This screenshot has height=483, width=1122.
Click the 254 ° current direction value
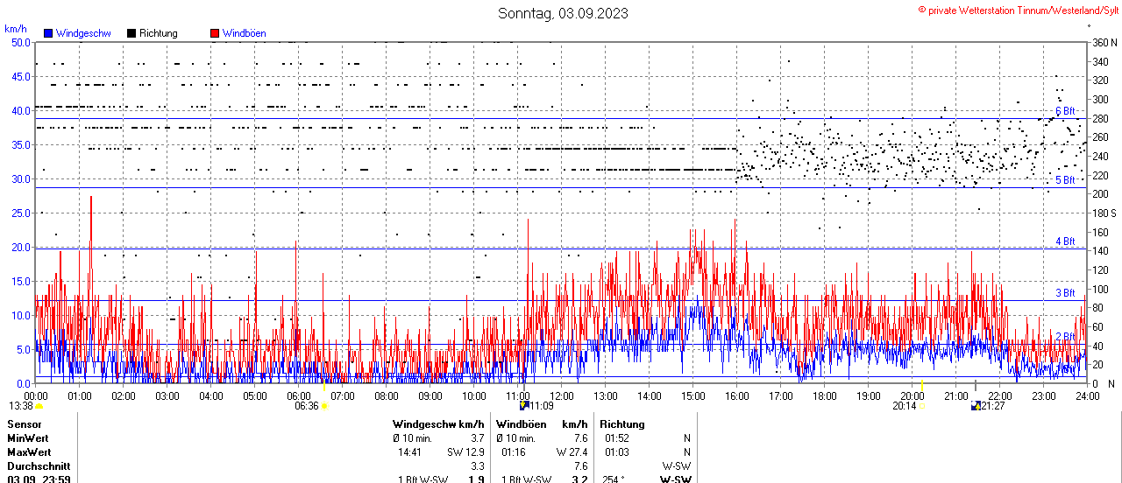614,479
